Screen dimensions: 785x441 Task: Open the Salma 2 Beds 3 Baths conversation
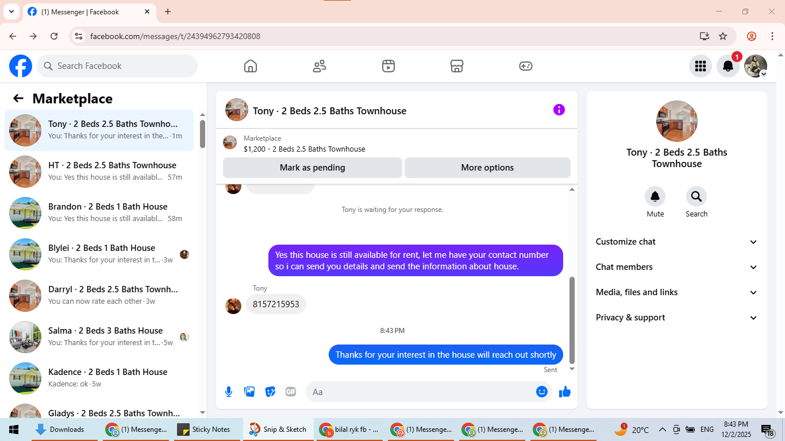[x=99, y=337]
